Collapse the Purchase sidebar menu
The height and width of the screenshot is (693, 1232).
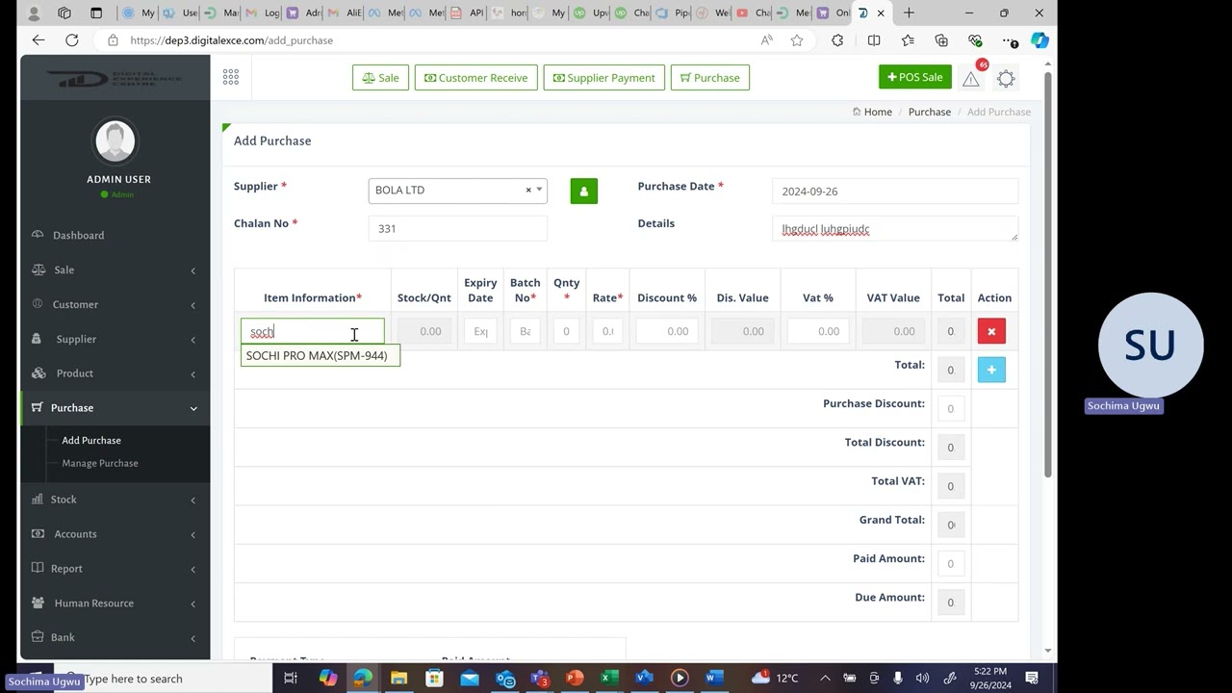[115, 408]
